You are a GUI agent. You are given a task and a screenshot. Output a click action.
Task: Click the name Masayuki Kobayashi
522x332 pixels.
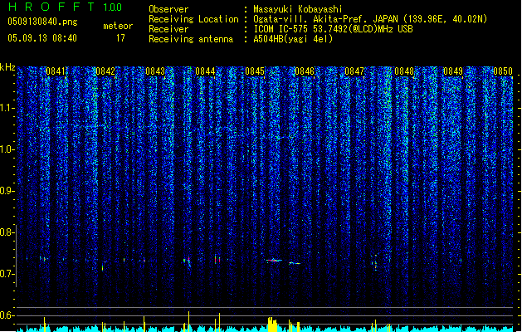click(298, 9)
